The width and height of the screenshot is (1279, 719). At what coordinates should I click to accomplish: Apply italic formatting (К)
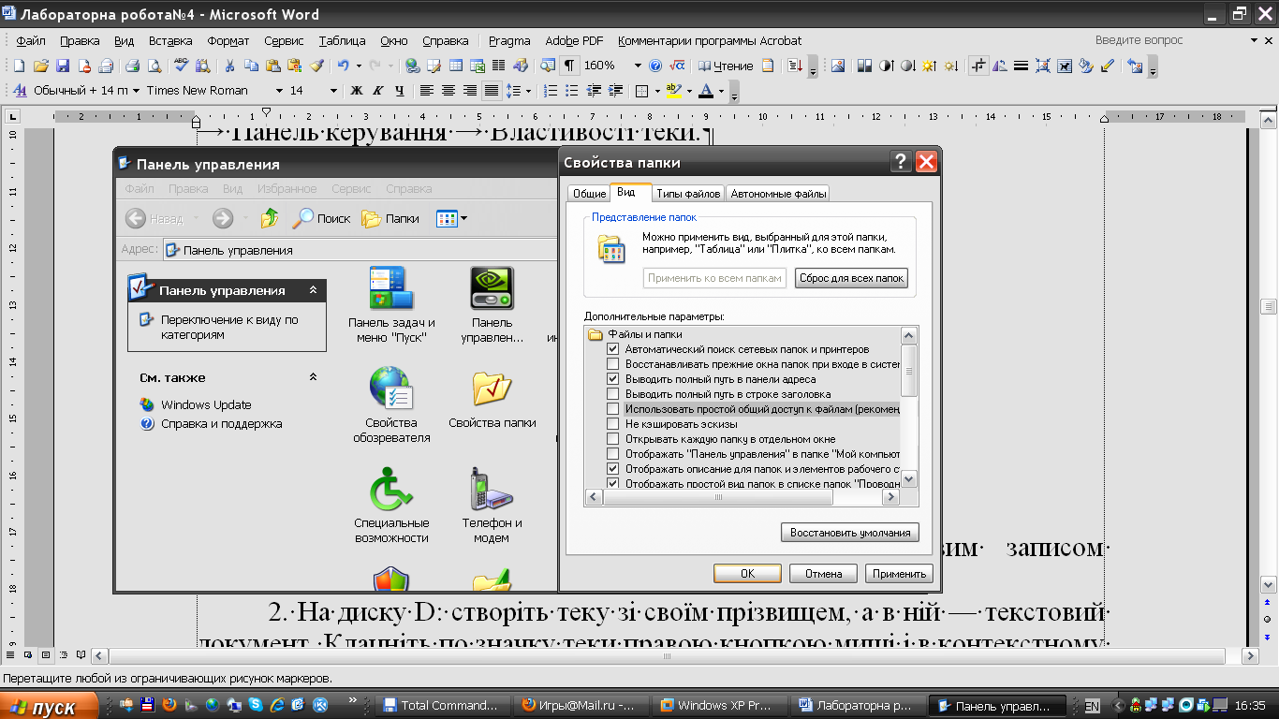378,91
